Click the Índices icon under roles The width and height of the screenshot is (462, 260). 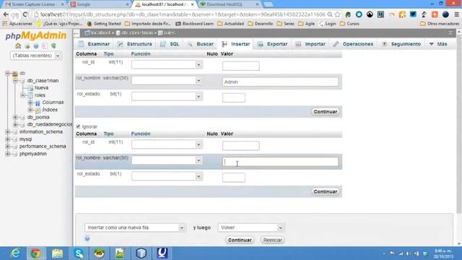click(38, 110)
